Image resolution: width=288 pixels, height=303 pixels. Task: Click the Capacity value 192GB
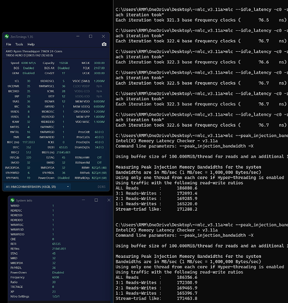[63, 63]
